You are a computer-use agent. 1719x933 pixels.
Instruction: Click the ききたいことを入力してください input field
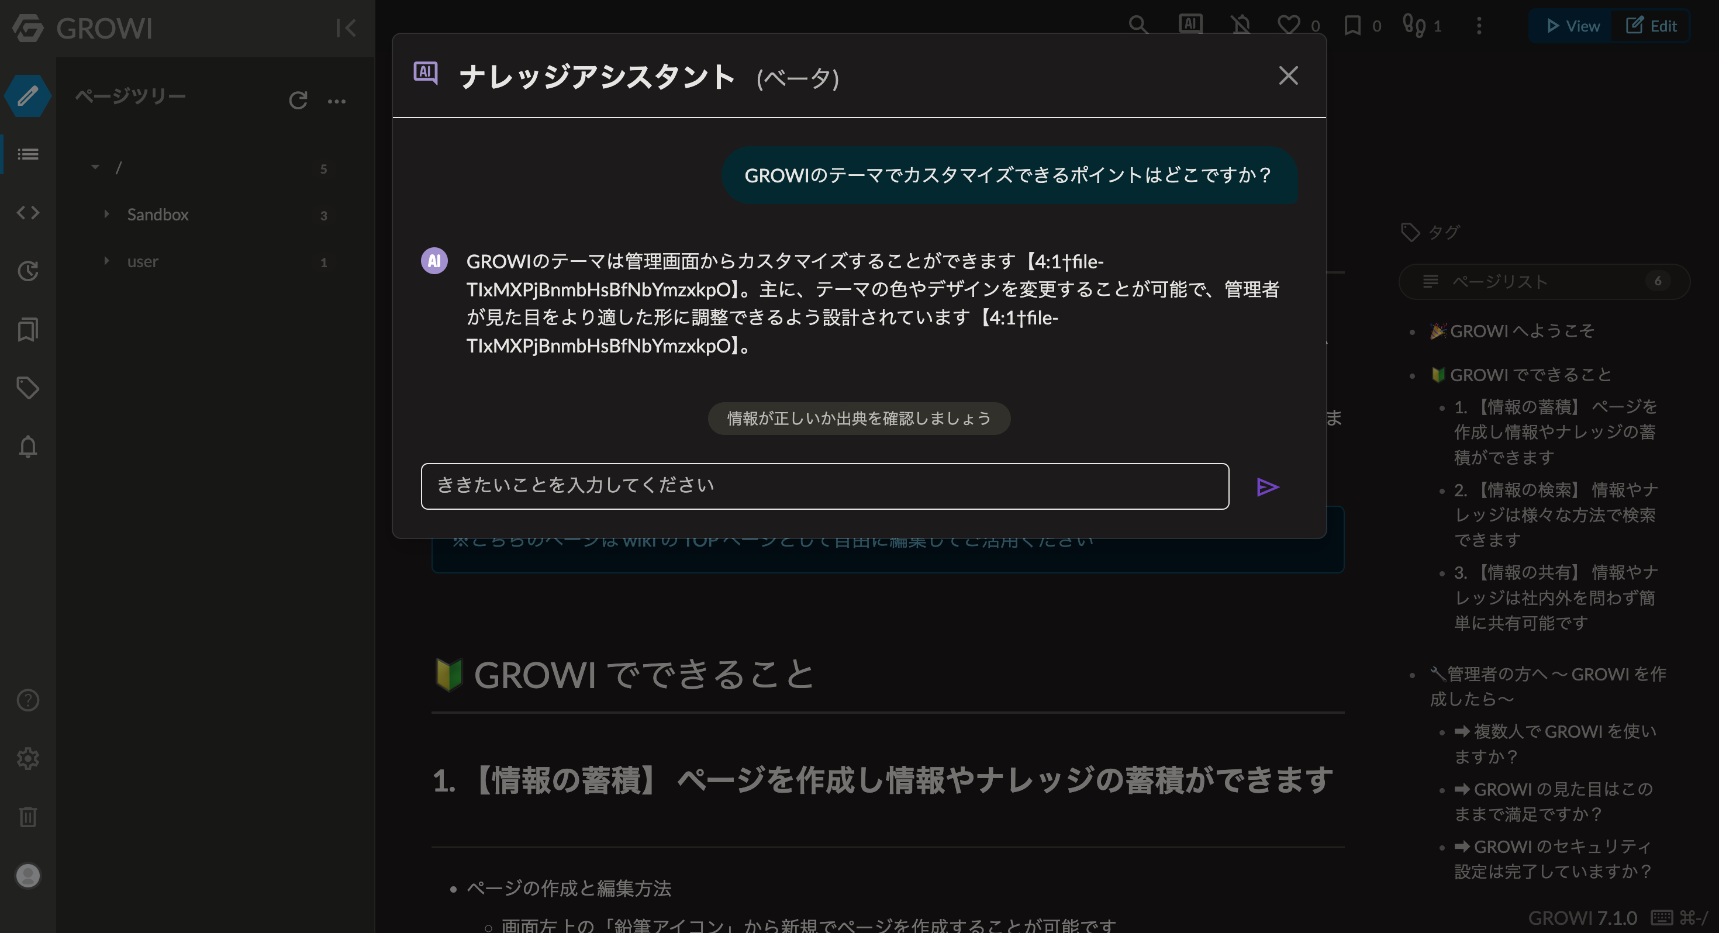(x=824, y=486)
